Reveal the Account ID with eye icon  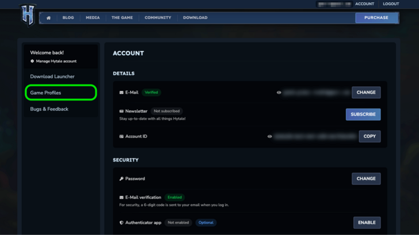(x=269, y=137)
